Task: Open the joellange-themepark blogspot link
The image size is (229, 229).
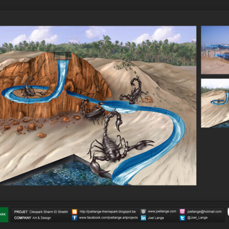Action: 108,212
